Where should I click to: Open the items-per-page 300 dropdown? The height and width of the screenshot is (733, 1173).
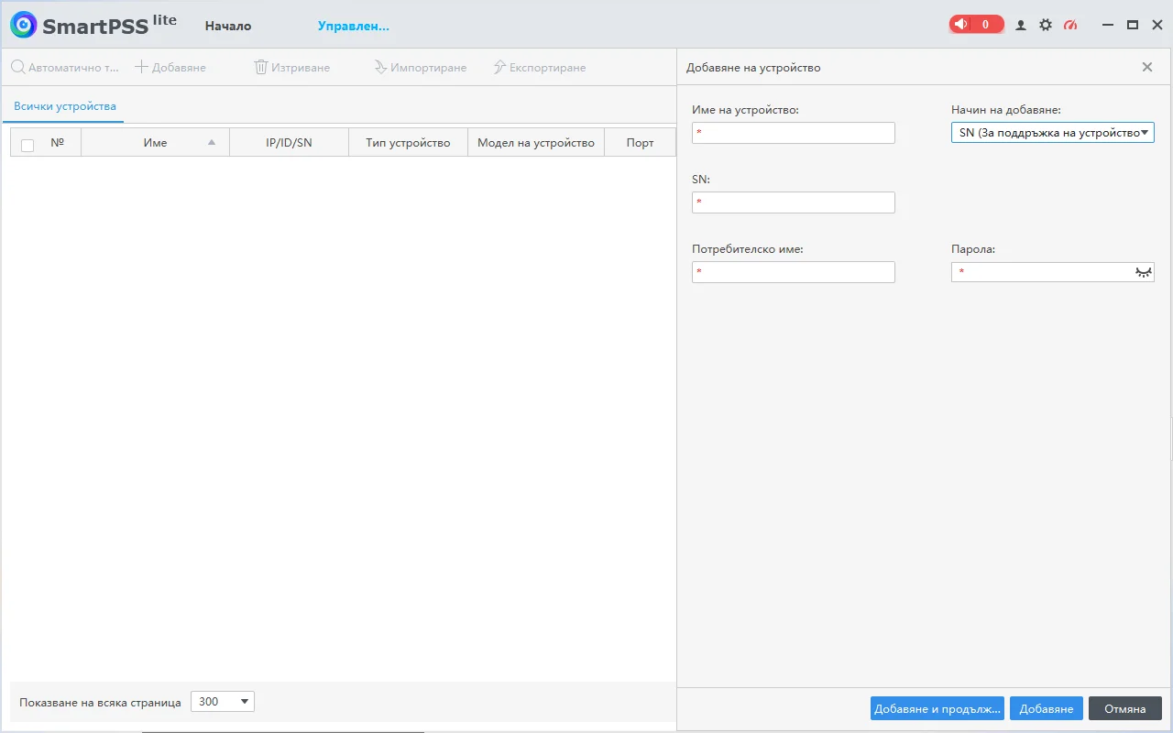pyautogui.click(x=223, y=702)
